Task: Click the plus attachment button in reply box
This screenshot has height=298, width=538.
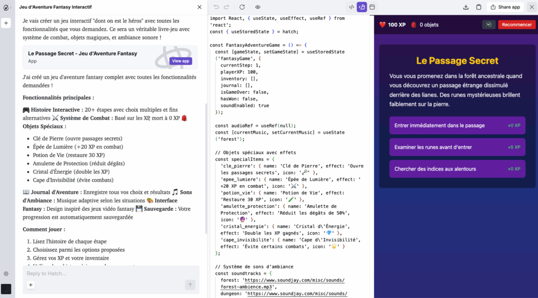Action: pyautogui.click(x=31, y=285)
